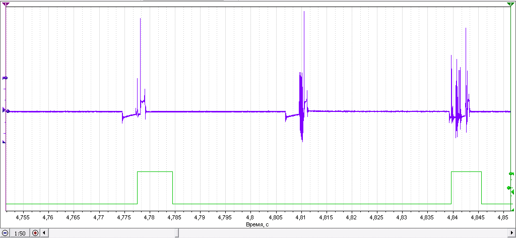Click the time axis label 4,755

click(23, 217)
